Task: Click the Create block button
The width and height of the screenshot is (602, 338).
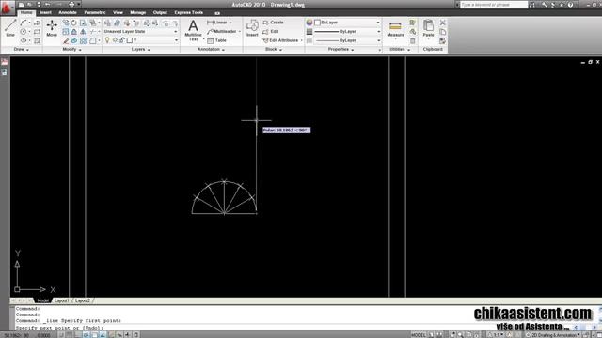Action: coord(273,23)
